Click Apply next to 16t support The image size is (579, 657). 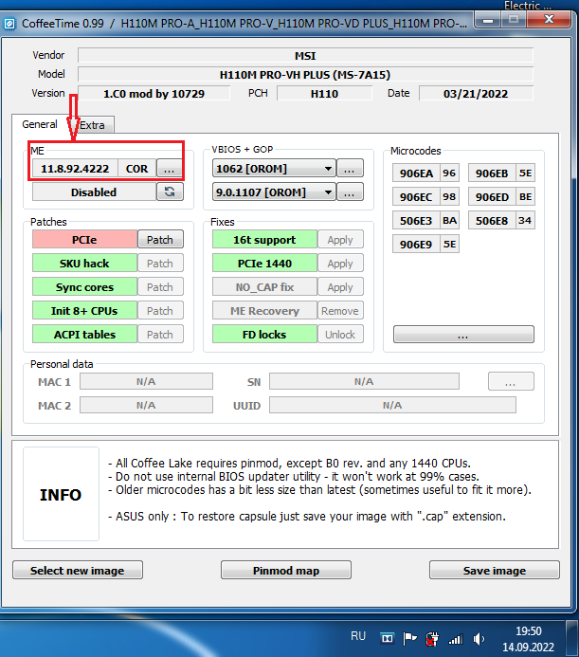click(x=340, y=240)
